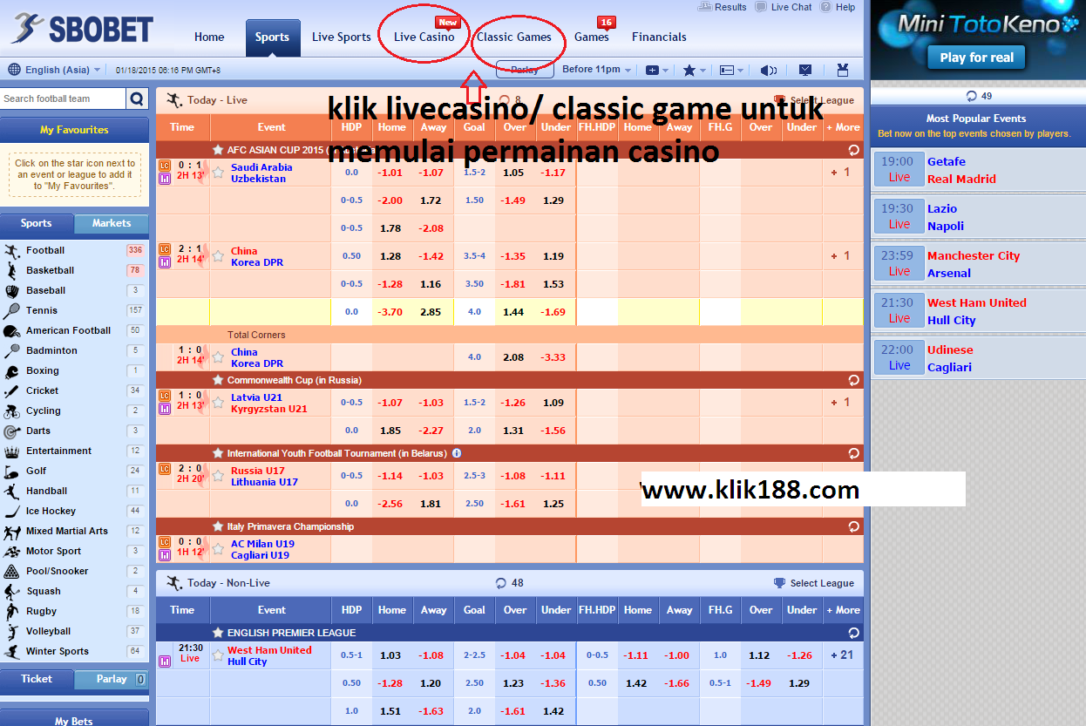
Task: Open the Games tab
Action: tap(592, 37)
